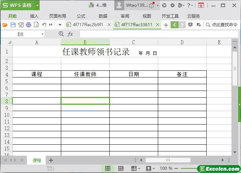This screenshot has height=173, width=241.
Task: Open the 云服务 ribbon tab
Action: (194, 16)
